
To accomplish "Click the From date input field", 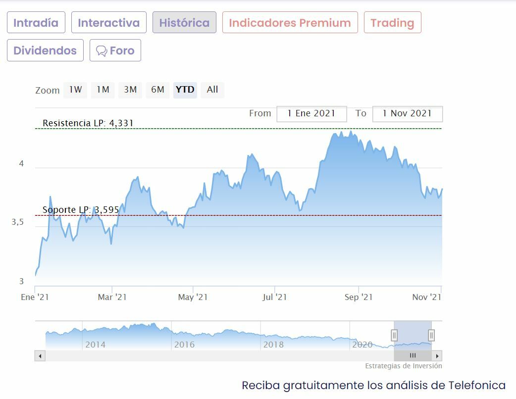I will point(311,113).
